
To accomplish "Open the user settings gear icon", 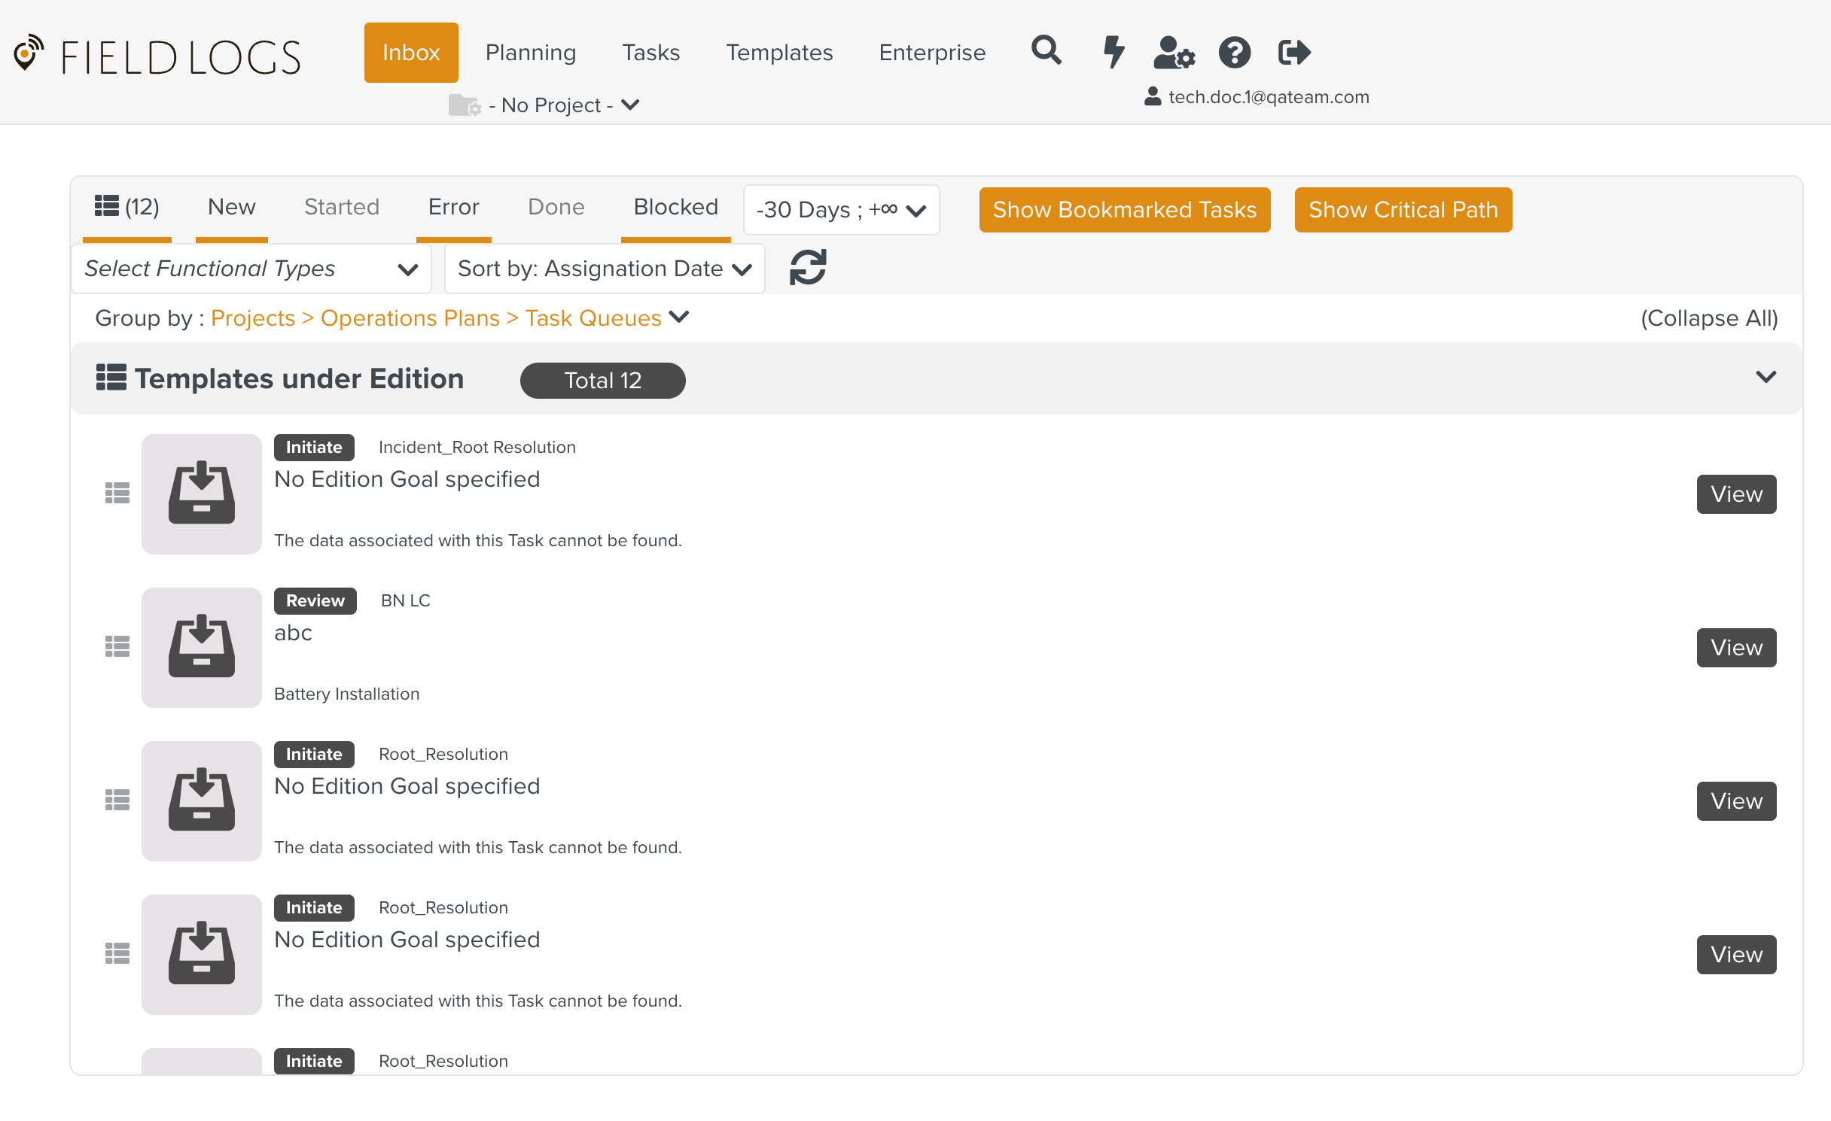I will coord(1174,52).
